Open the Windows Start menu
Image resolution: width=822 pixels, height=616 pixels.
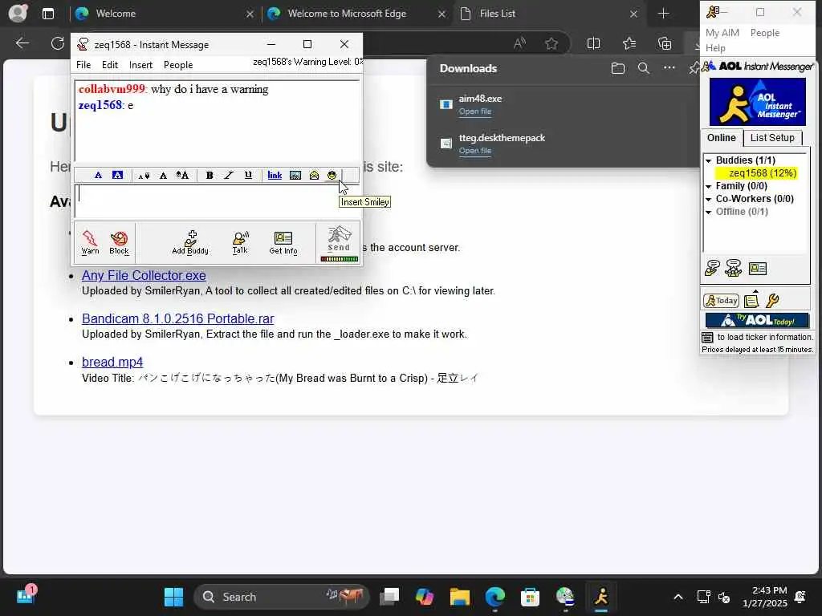tap(173, 597)
